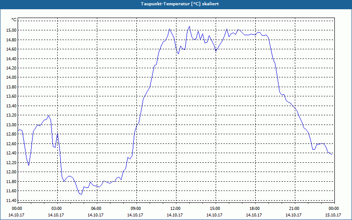
Task: Select the 11,80 y-axis value
Action: click(x=11, y=181)
